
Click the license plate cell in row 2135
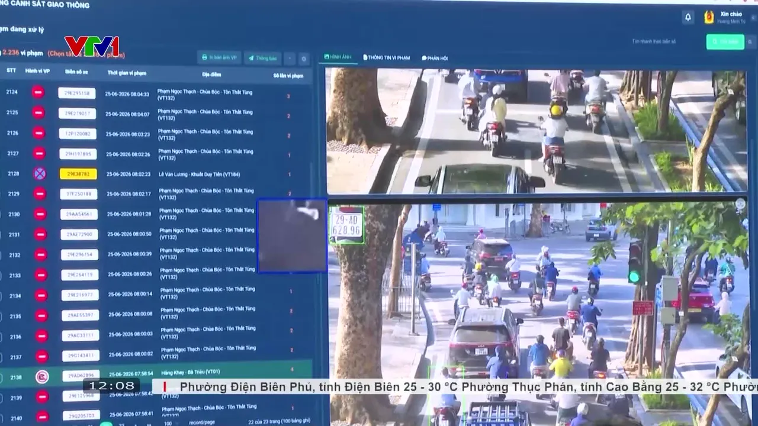(x=81, y=316)
